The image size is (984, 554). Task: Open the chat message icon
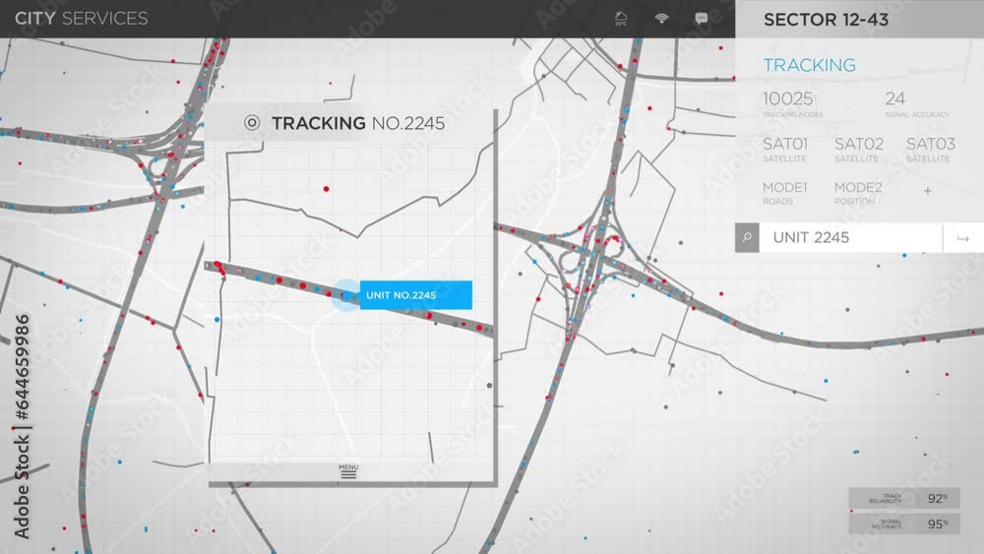[x=702, y=18]
